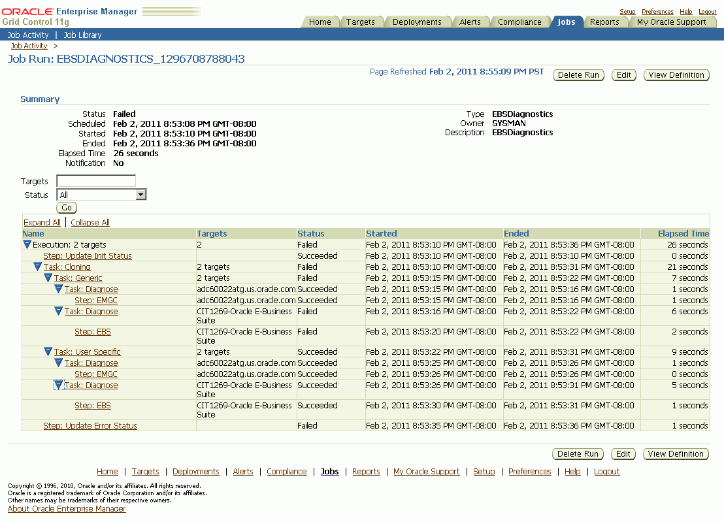Viewport: 724px width, 522px height.
Task: Click the footer Compliance link
Action: point(287,471)
